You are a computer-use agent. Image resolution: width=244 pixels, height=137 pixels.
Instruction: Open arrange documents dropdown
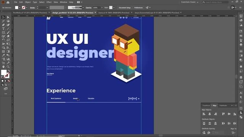coord(80,2)
